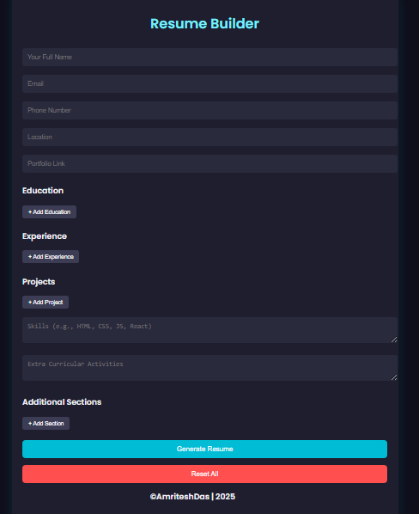Viewport: 419px width, 514px height.
Task: Click the Additional Sections heading
Action: 62,402
